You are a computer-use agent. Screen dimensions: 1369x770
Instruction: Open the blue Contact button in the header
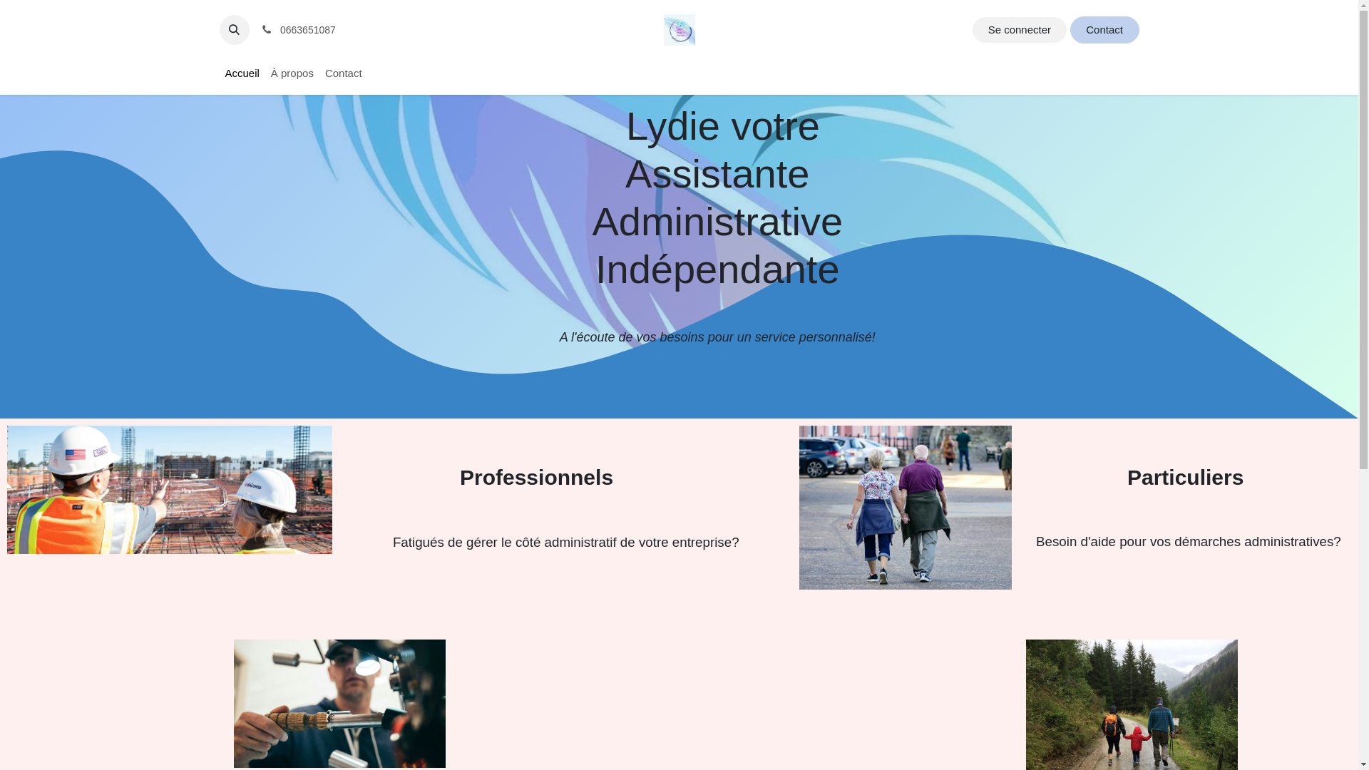tap(1104, 30)
